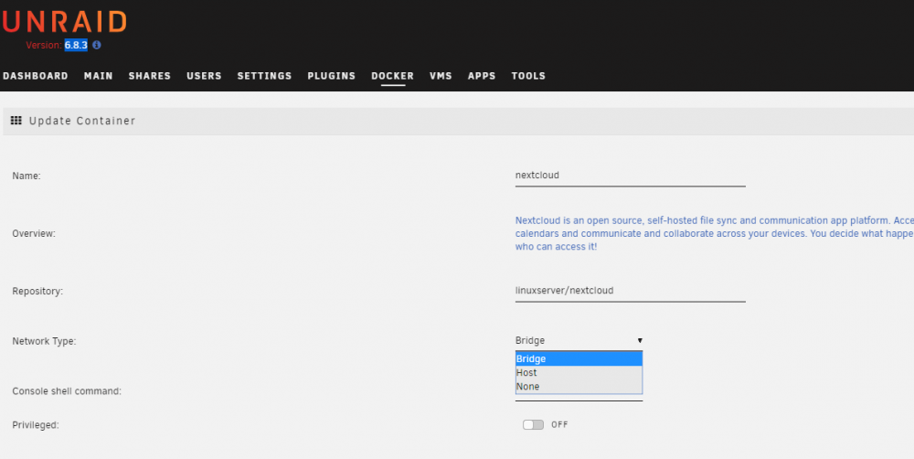Click the Update Container grid icon

16,121
